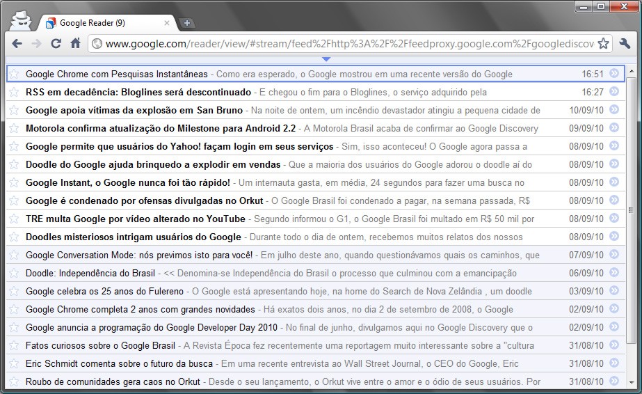Open the Chrome wrench settings menu
This screenshot has height=394, width=642.
625,43
